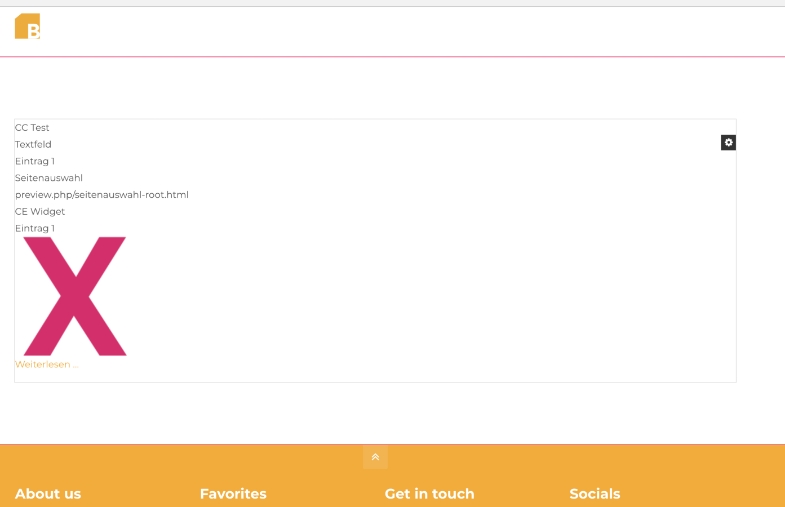Select the Favorites footer heading

coord(233,494)
